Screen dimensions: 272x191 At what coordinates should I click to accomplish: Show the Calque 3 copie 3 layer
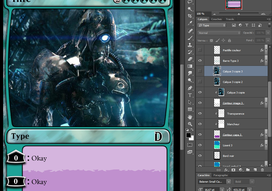click(x=200, y=71)
